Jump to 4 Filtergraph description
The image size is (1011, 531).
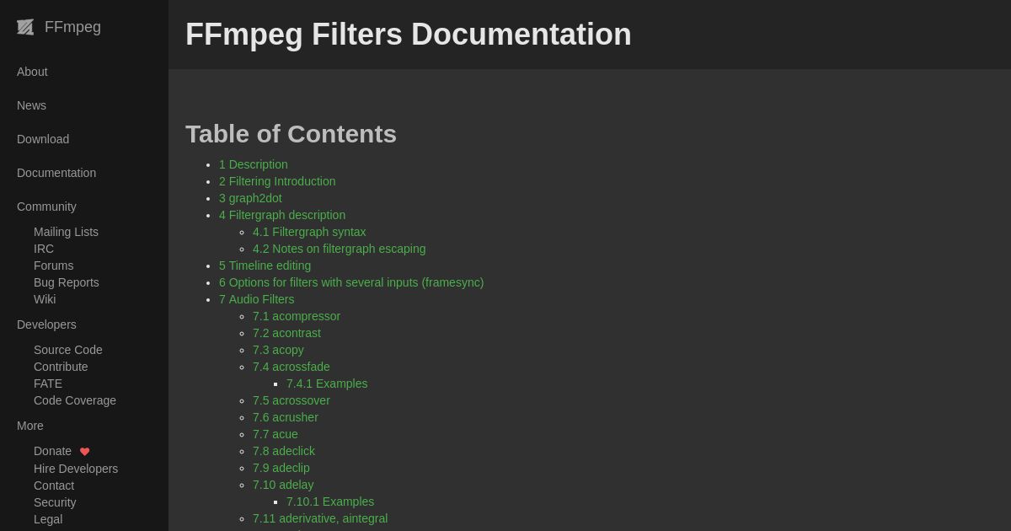(x=282, y=215)
